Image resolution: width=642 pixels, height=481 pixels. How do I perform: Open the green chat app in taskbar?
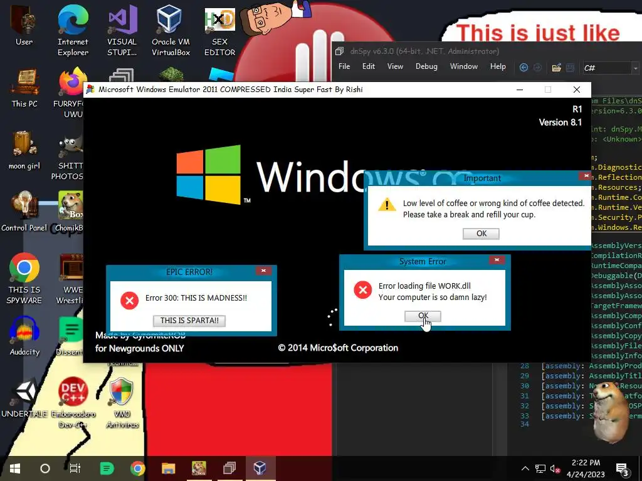107,468
